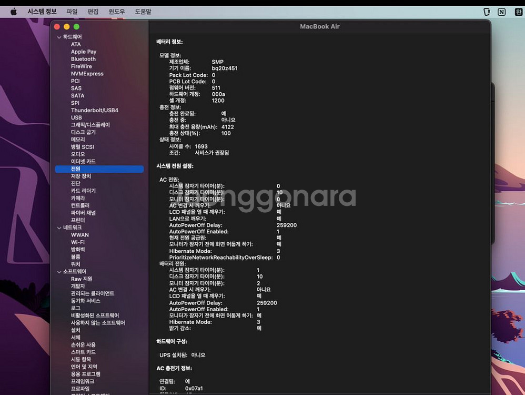Collapse the 네트워크 section
Image resolution: width=525 pixels, height=395 pixels.
pos(59,228)
